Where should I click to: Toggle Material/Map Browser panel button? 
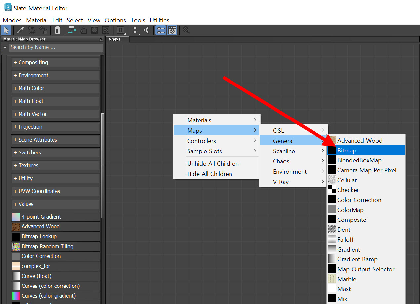tap(161, 30)
